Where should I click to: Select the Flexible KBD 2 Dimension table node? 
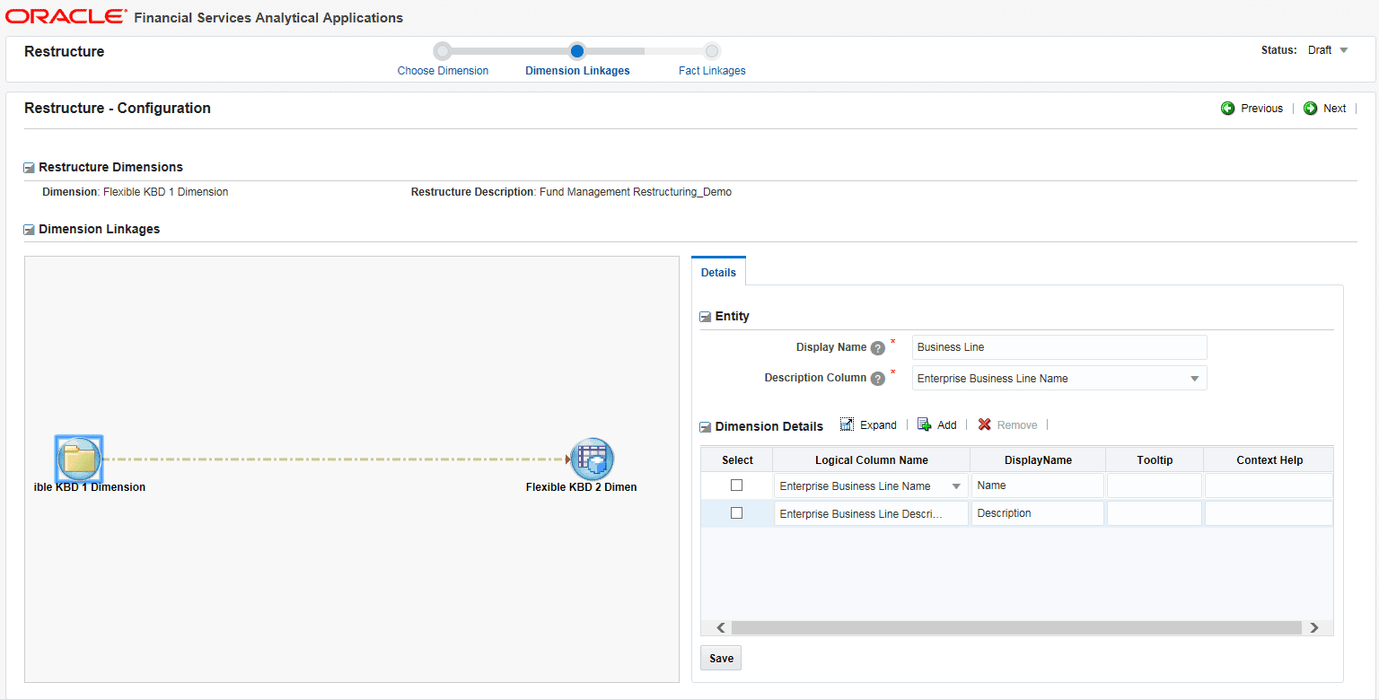[x=593, y=459]
